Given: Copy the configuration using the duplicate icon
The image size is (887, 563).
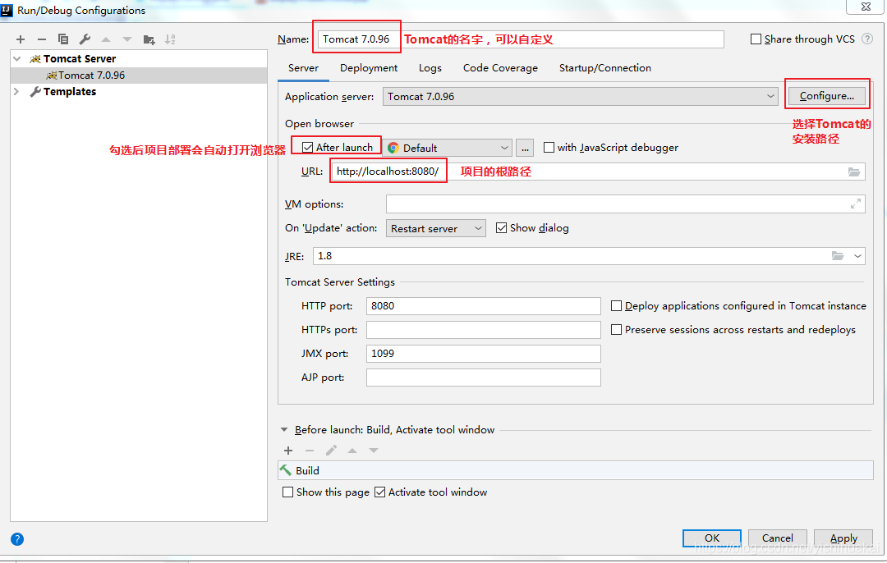Looking at the screenshot, I should tap(62, 39).
